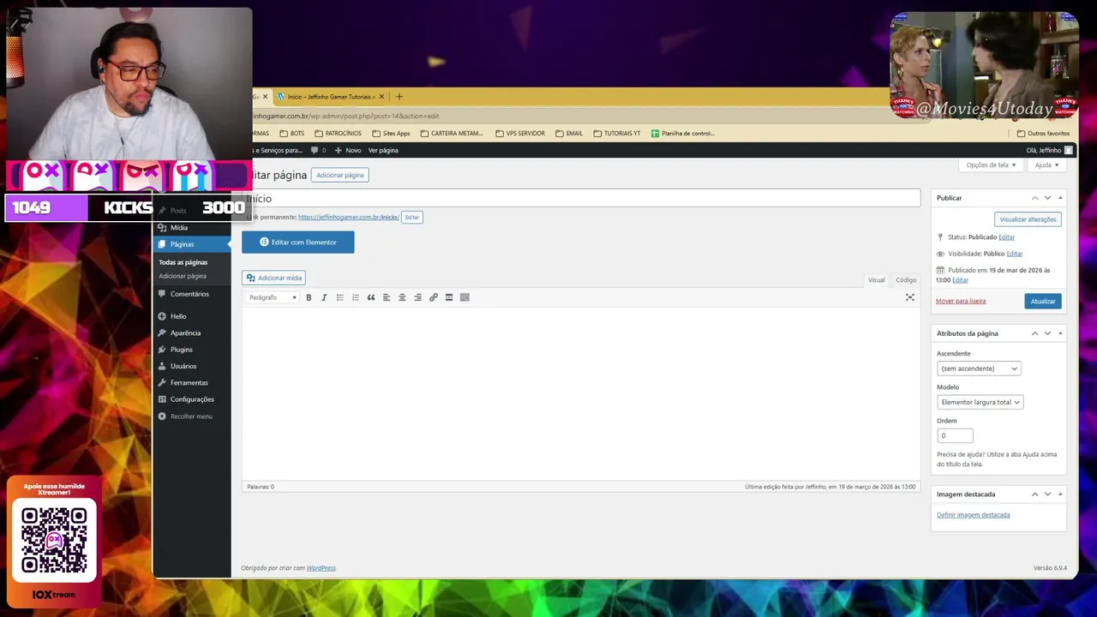Viewport: 1097px width, 617px height.
Task: Toggle italic formatting in the editor toolbar
Action: pos(324,297)
